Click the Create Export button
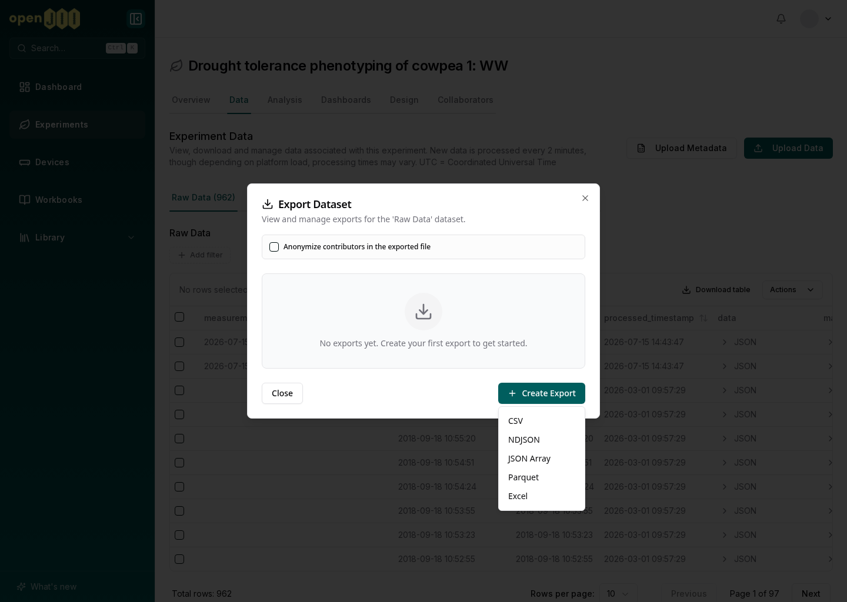Image resolution: width=847 pixels, height=602 pixels. click(x=542, y=393)
